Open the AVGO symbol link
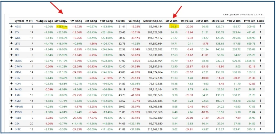 (x=18, y=112)
